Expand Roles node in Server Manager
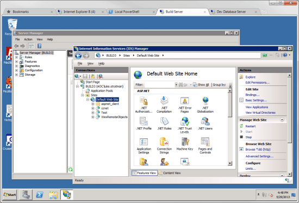Image resolution: width=299 pixels, height=203 pixels. coord(16,57)
